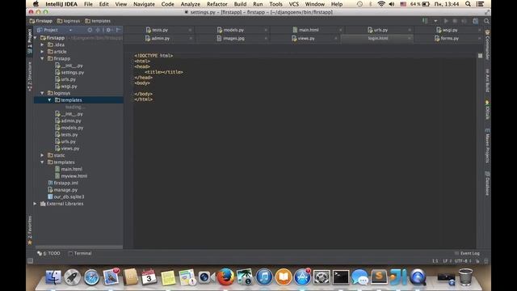This screenshot has height=291, width=517.
Task: Open the Event Log
Action: 467,253
